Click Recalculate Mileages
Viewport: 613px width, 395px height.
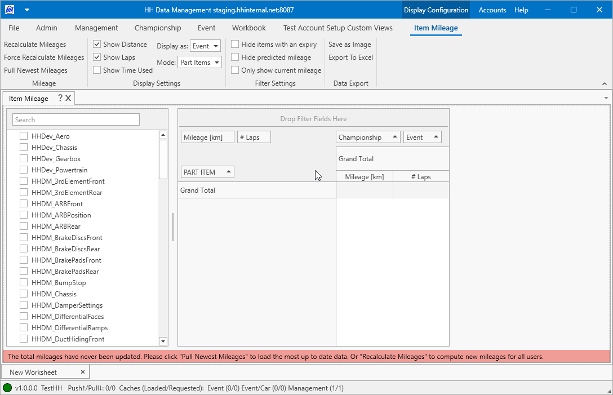point(35,44)
